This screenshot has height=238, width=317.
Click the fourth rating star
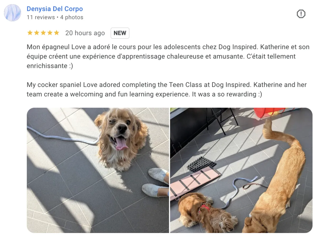point(50,33)
